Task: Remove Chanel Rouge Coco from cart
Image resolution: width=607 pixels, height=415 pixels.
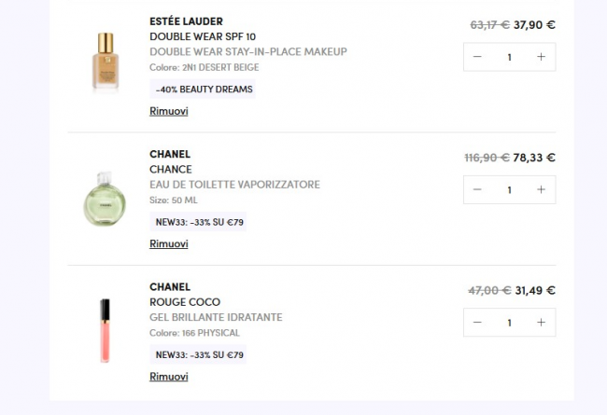Action: 169,377
